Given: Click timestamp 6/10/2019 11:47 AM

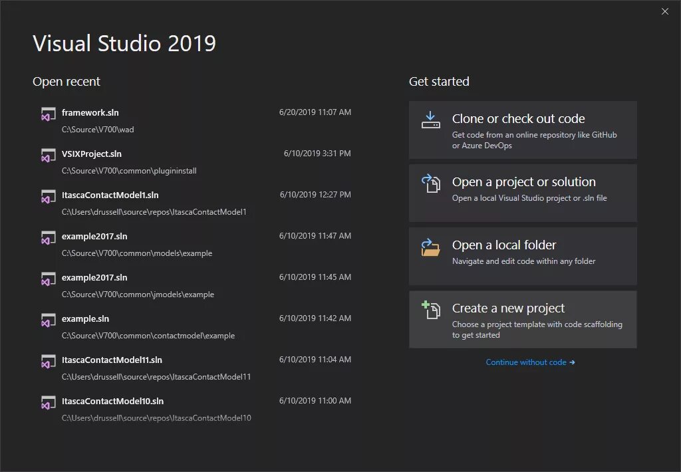Looking at the screenshot, I should pos(315,236).
